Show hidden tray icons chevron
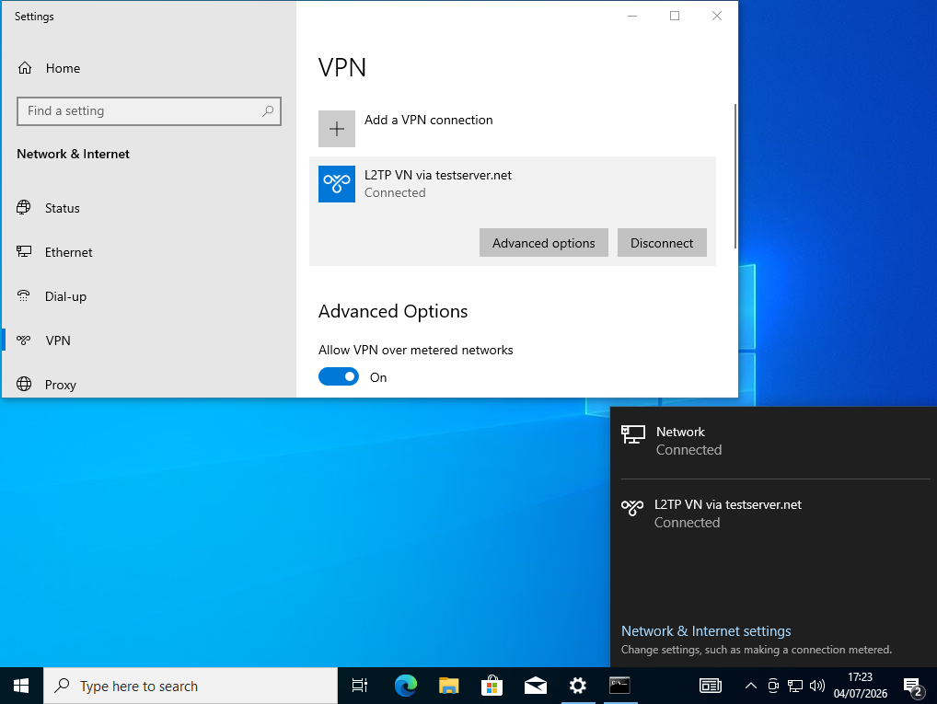 pyautogui.click(x=750, y=686)
